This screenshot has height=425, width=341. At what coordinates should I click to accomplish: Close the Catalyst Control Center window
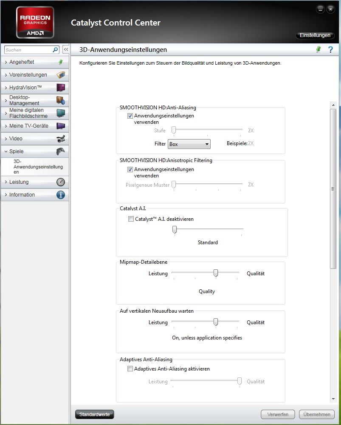pyautogui.click(x=330, y=9)
